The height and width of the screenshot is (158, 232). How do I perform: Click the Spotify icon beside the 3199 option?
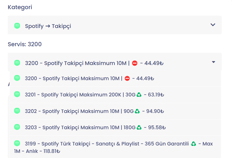pos(17,143)
